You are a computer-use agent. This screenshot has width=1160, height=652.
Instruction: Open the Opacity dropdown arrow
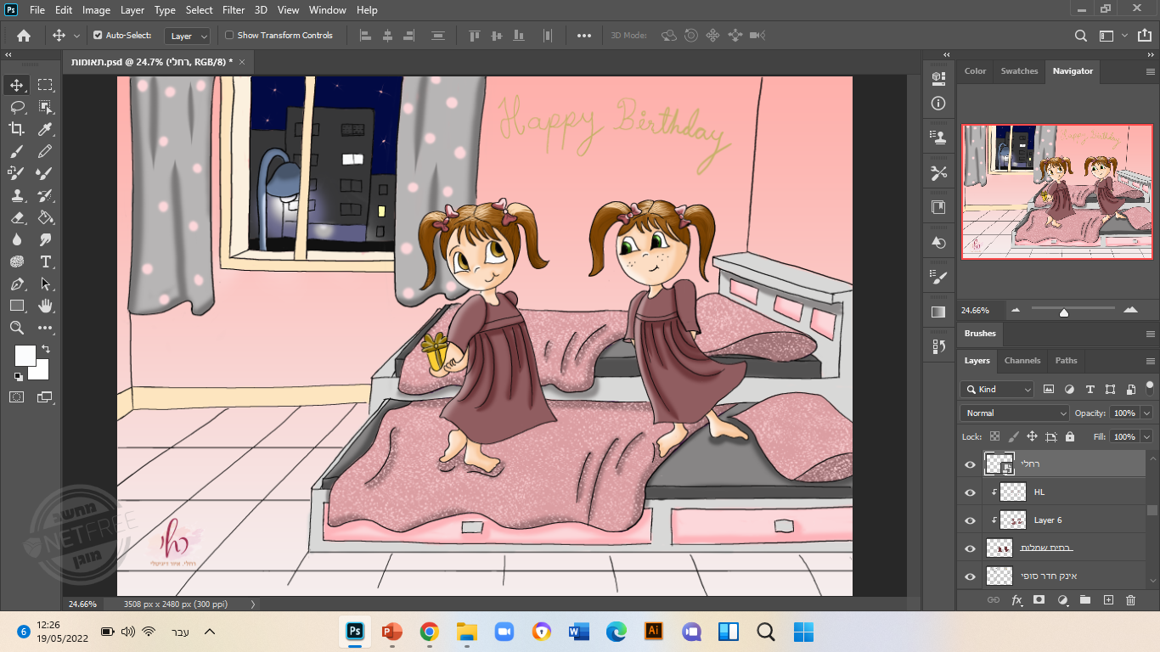tap(1145, 413)
